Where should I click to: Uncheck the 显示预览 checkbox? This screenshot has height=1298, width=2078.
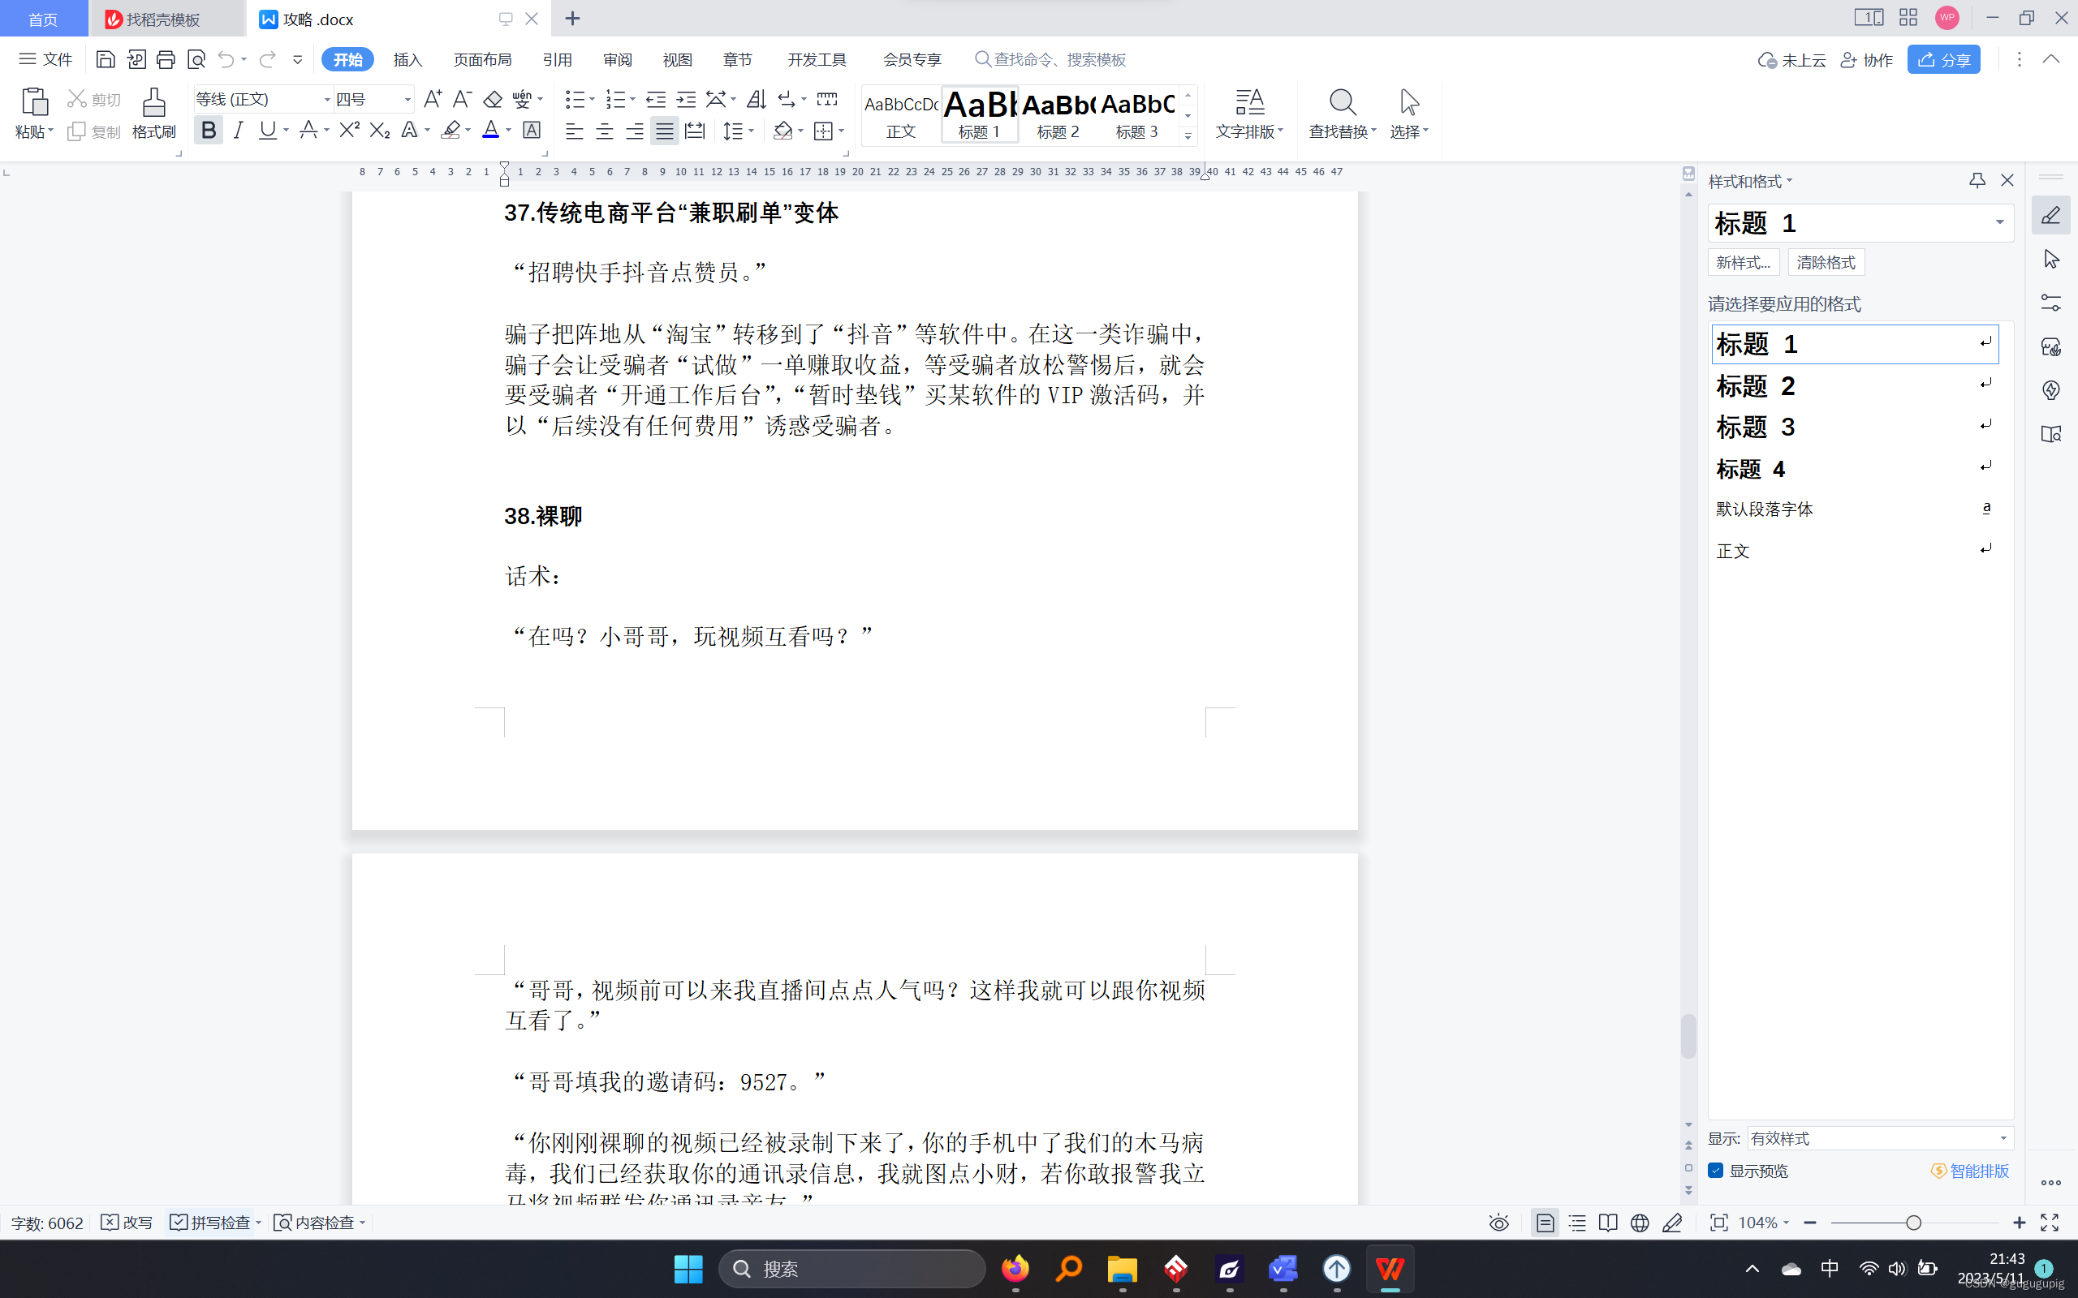pyautogui.click(x=1716, y=1170)
